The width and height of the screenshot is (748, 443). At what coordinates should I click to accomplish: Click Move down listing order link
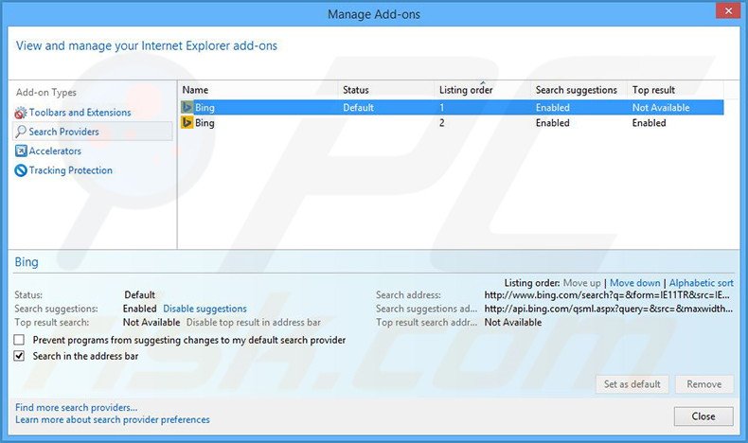(x=635, y=283)
